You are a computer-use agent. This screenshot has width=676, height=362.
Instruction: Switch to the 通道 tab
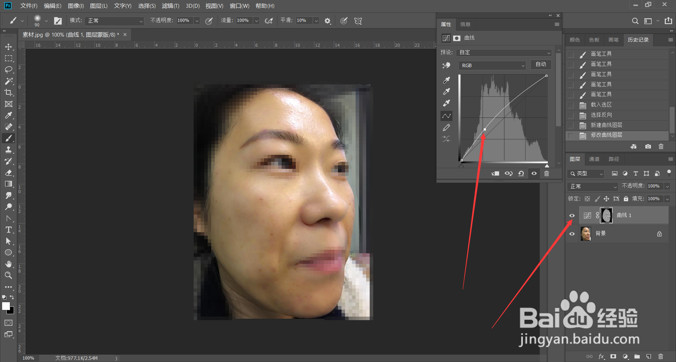pos(594,159)
